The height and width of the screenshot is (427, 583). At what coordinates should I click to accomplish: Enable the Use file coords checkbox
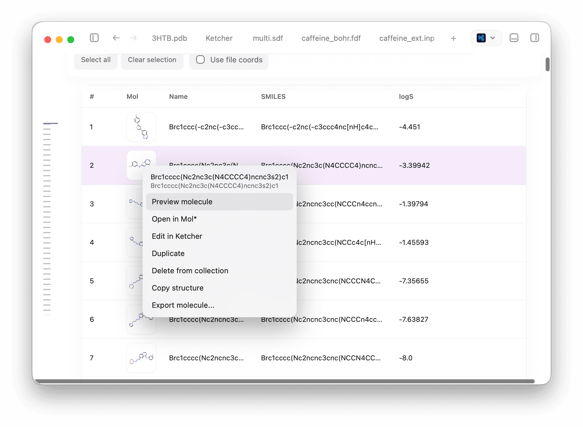tap(200, 60)
